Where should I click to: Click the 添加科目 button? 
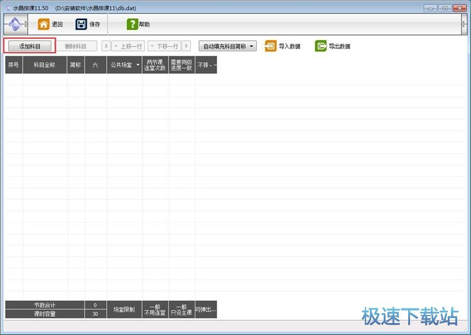tap(30, 46)
